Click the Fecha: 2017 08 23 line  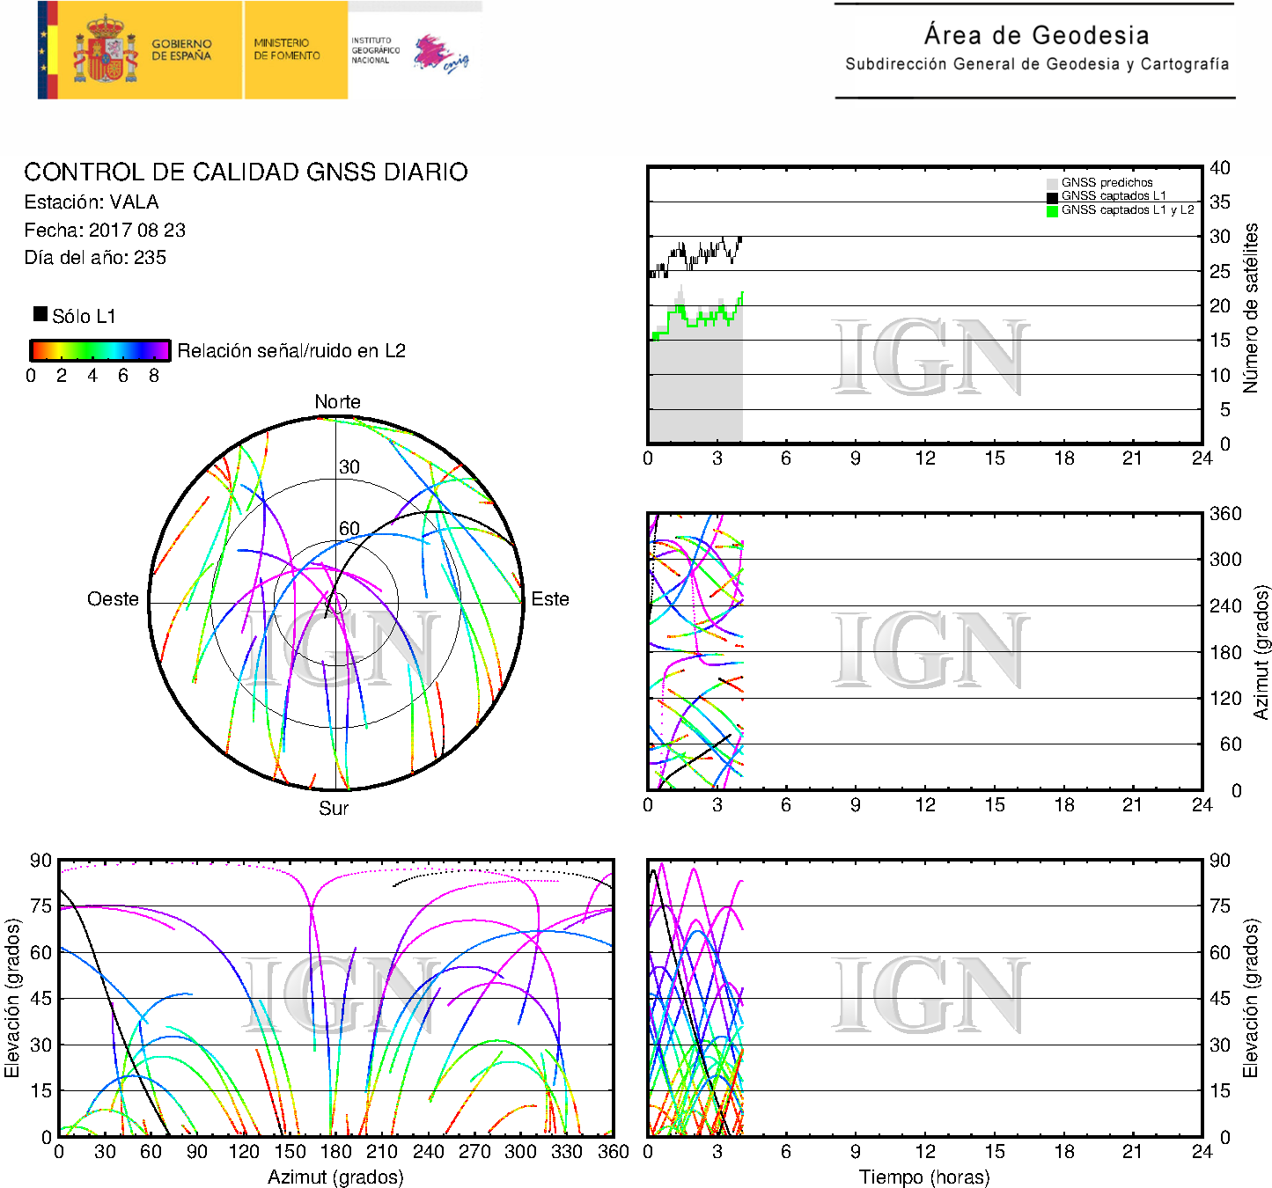point(105,231)
